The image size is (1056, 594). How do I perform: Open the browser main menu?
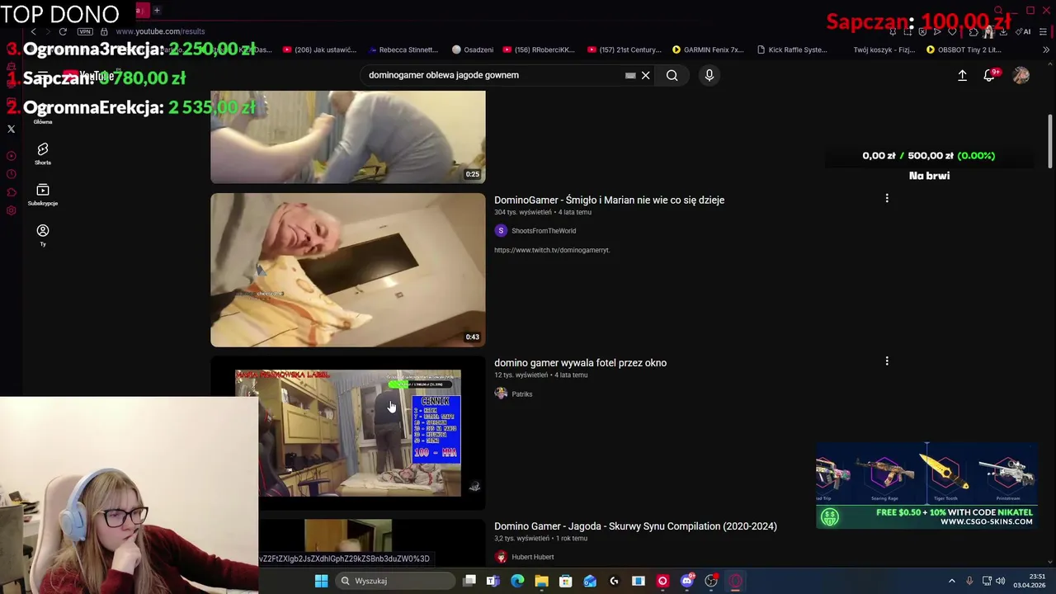1043,31
